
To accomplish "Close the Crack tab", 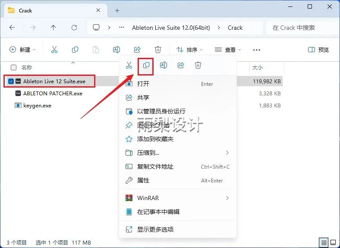I will [98, 10].
